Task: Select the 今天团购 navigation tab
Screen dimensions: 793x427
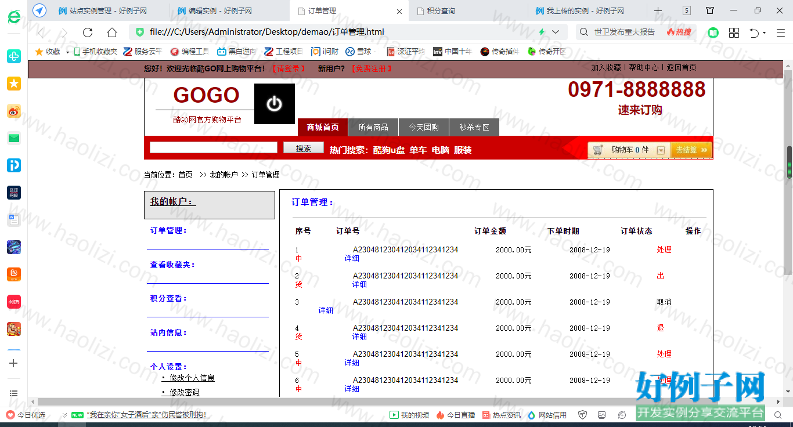Action: (424, 127)
